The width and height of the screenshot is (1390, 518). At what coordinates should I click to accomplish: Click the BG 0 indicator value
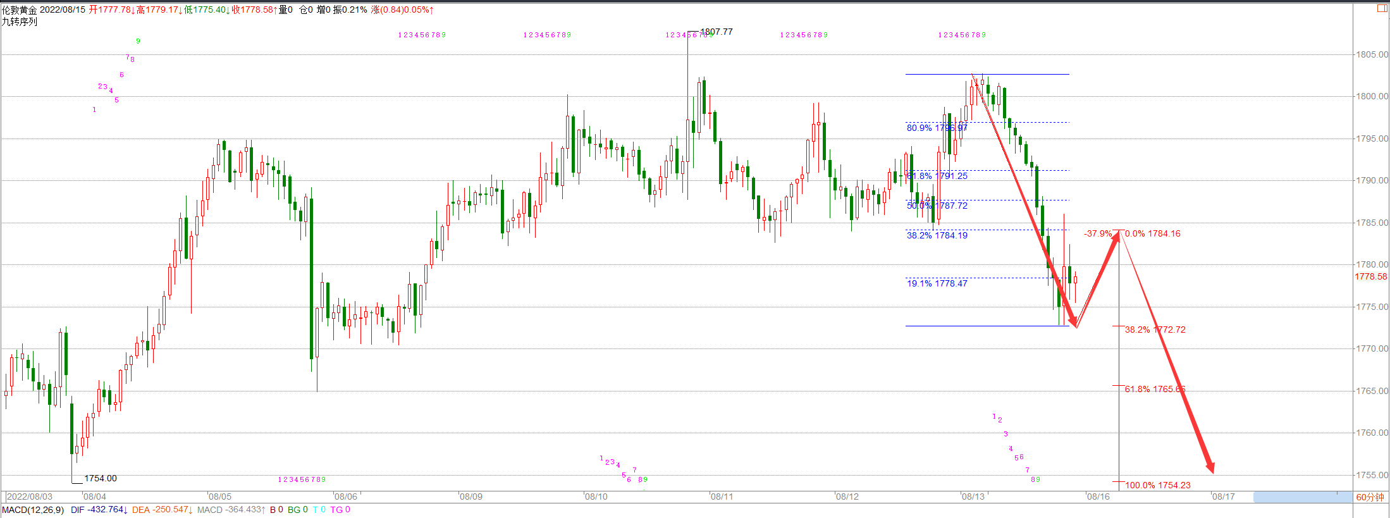pyautogui.click(x=298, y=510)
